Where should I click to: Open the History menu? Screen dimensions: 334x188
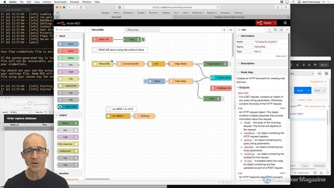47,2
